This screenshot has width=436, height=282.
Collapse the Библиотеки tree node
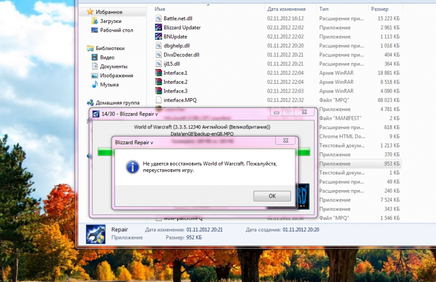tap(82, 48)
